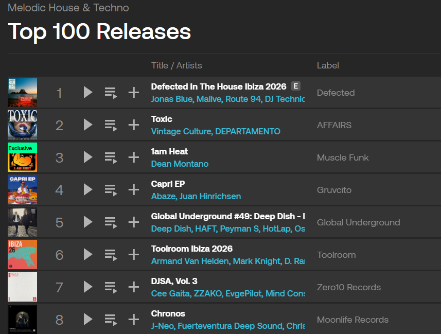This screenshot has height=334, width=441.
Task: Open the Exclusive Iam Heat cover artwork
Action: click(22, 157)
